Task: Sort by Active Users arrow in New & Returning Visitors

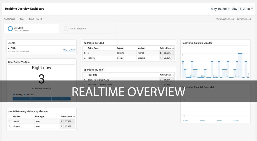Action: [74, 116]
